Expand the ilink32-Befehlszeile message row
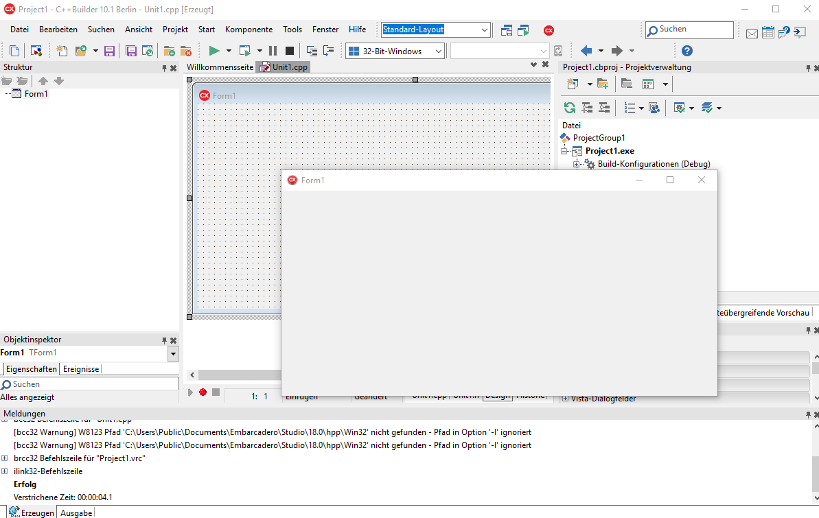The height and width of the screenshot is (518, 819). (x=5, y=471)
